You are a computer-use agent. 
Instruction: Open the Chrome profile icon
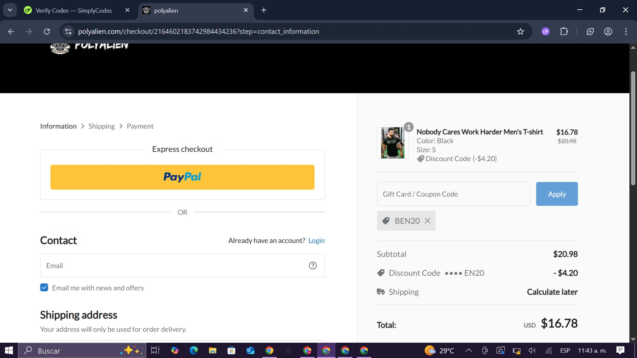[608, 31]
